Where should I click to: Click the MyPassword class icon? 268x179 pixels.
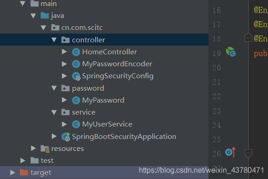[x=76, y=100]
